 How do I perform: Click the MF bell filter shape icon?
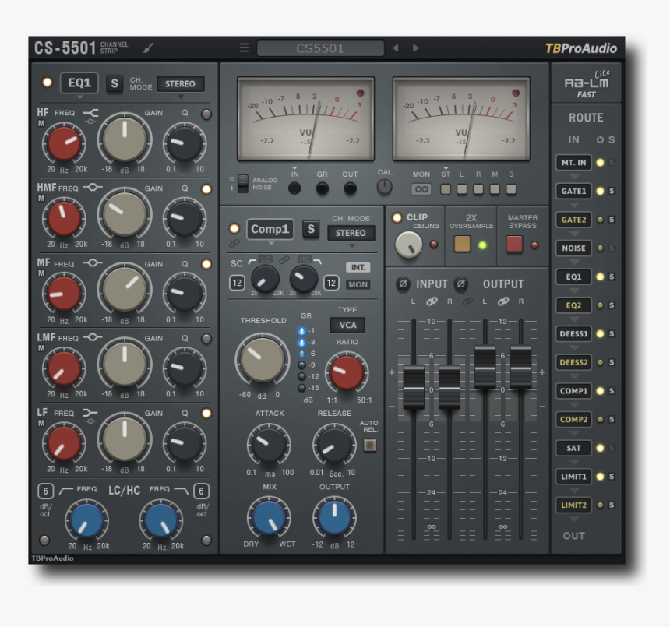93,262
